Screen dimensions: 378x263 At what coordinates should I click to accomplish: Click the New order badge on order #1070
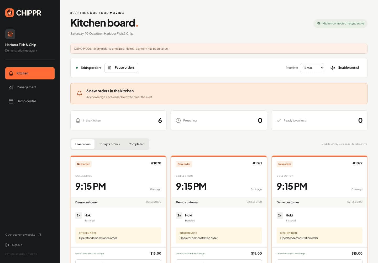pos(83,164)
